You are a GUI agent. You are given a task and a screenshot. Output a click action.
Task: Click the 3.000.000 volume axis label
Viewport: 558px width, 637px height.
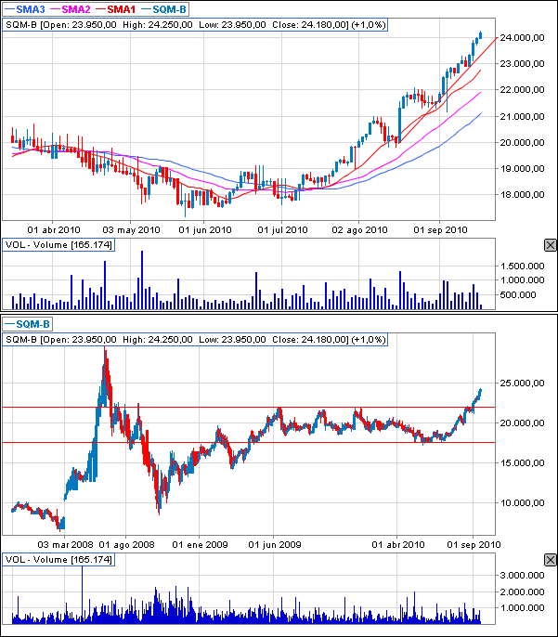coord(522,576)
